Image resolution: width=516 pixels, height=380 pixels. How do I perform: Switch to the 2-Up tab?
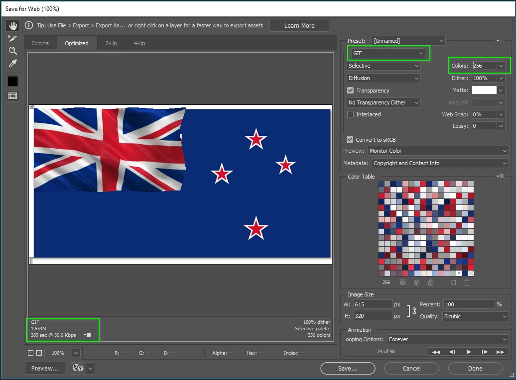[111, 43]
